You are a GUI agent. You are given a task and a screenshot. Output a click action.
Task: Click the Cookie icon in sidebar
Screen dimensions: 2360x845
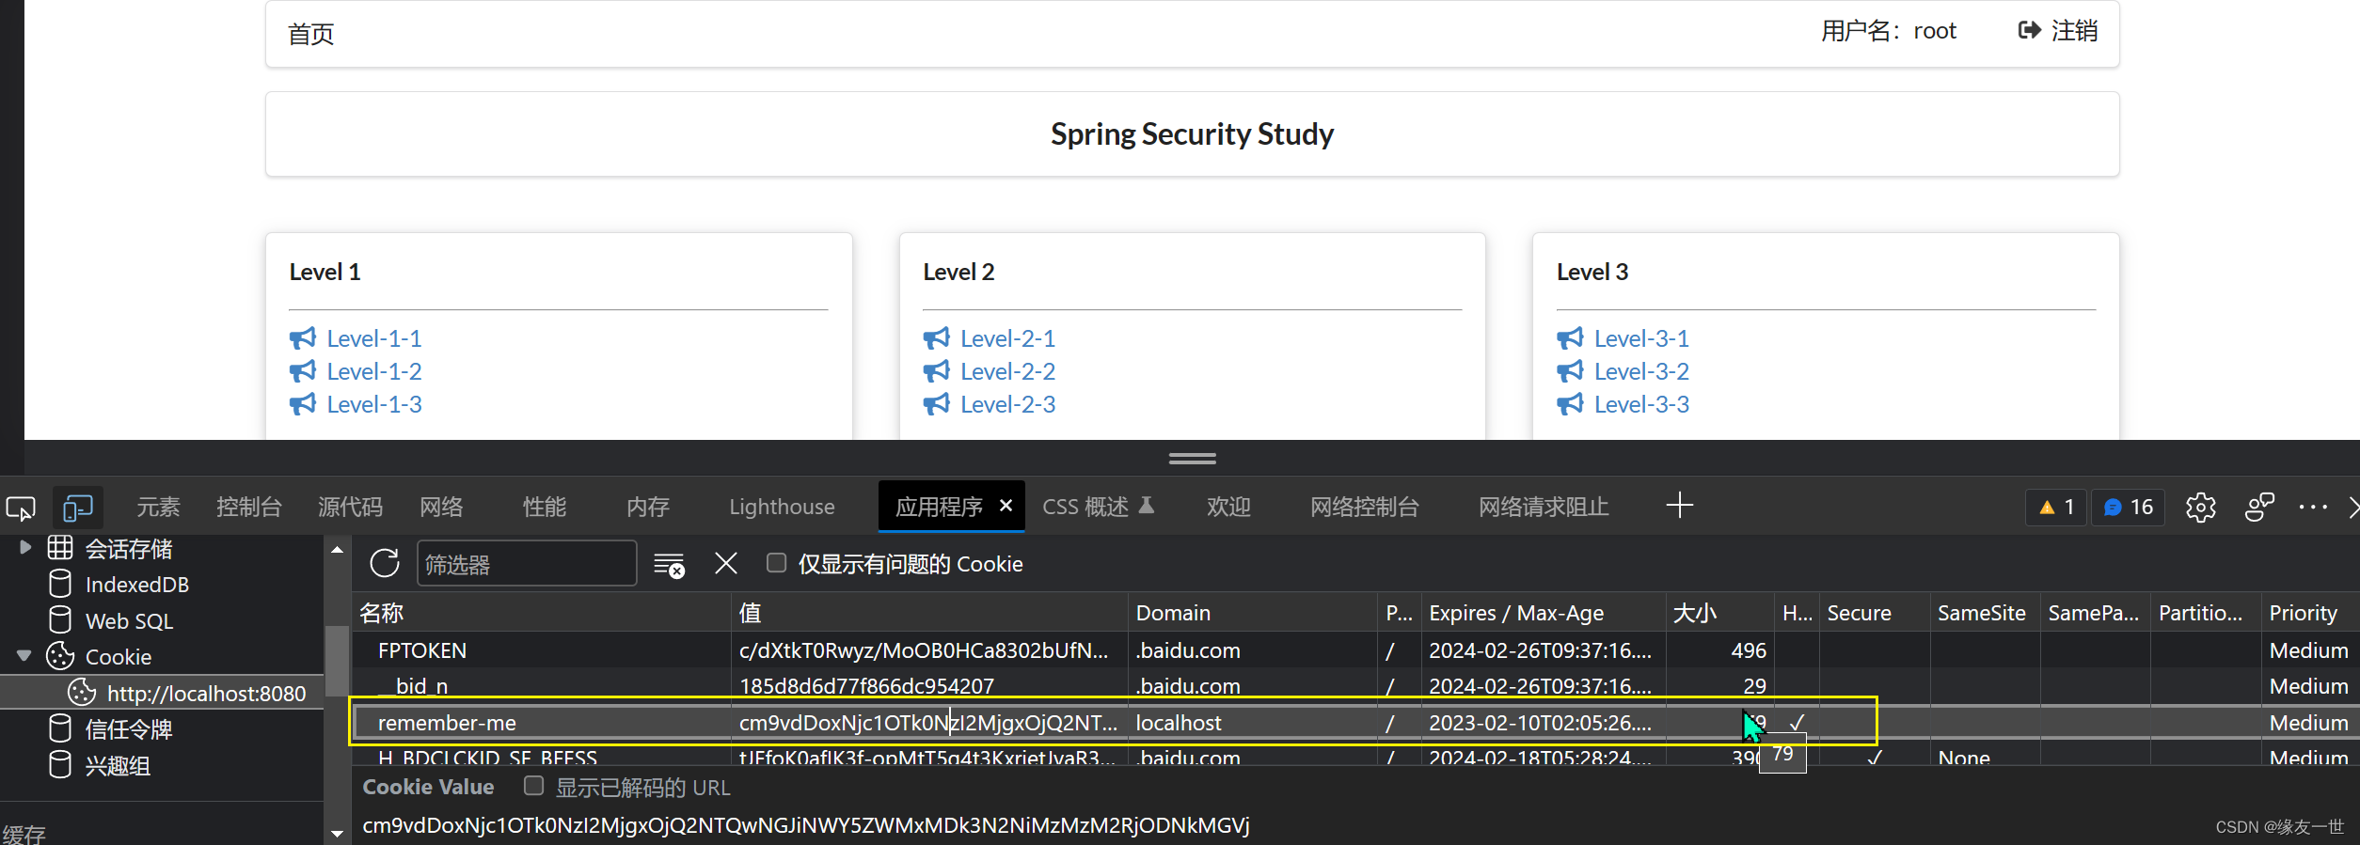point(60,656)
